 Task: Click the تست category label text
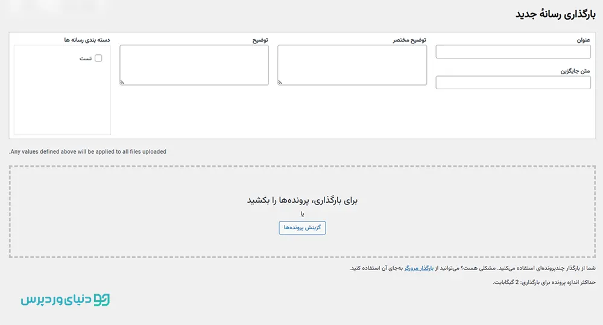86,58
